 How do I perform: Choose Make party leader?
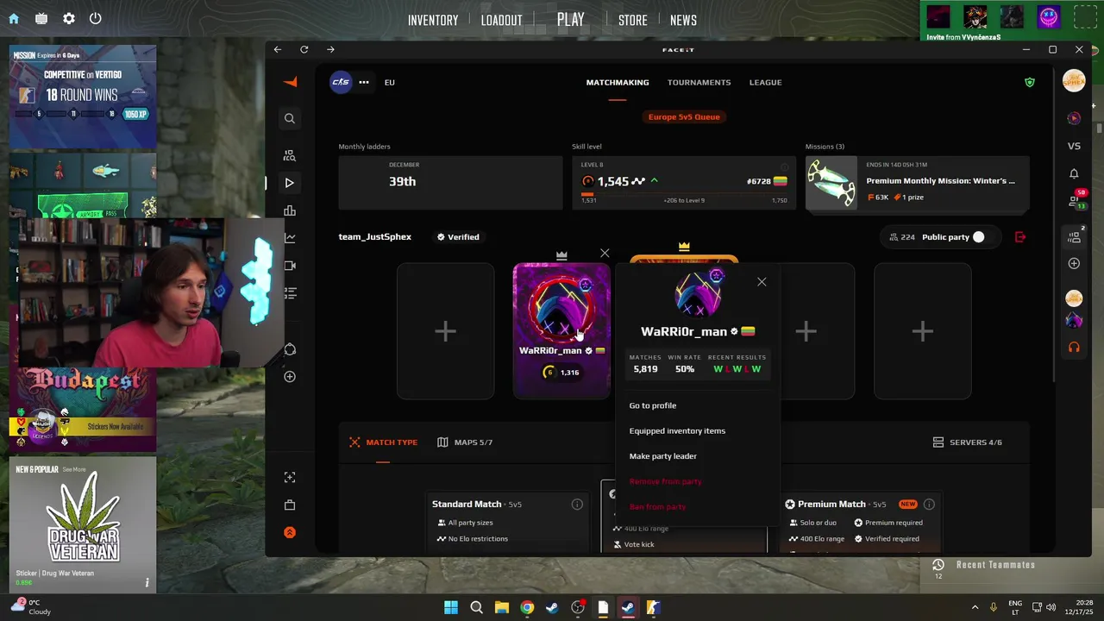(x=662, y=456)
